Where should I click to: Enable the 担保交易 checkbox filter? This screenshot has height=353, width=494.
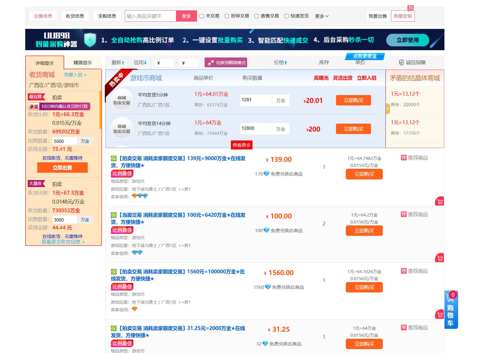pos(227,16)
